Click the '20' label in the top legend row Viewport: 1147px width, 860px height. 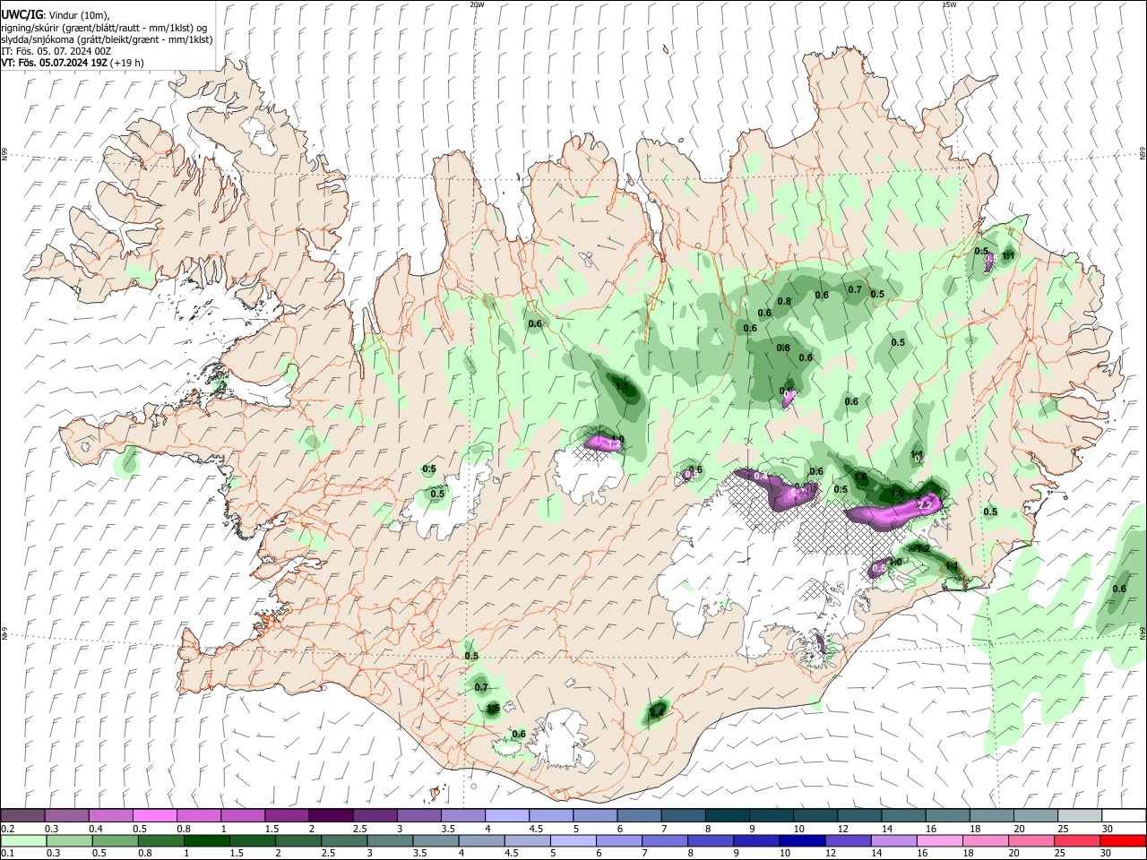click(x=1020, y=829)
